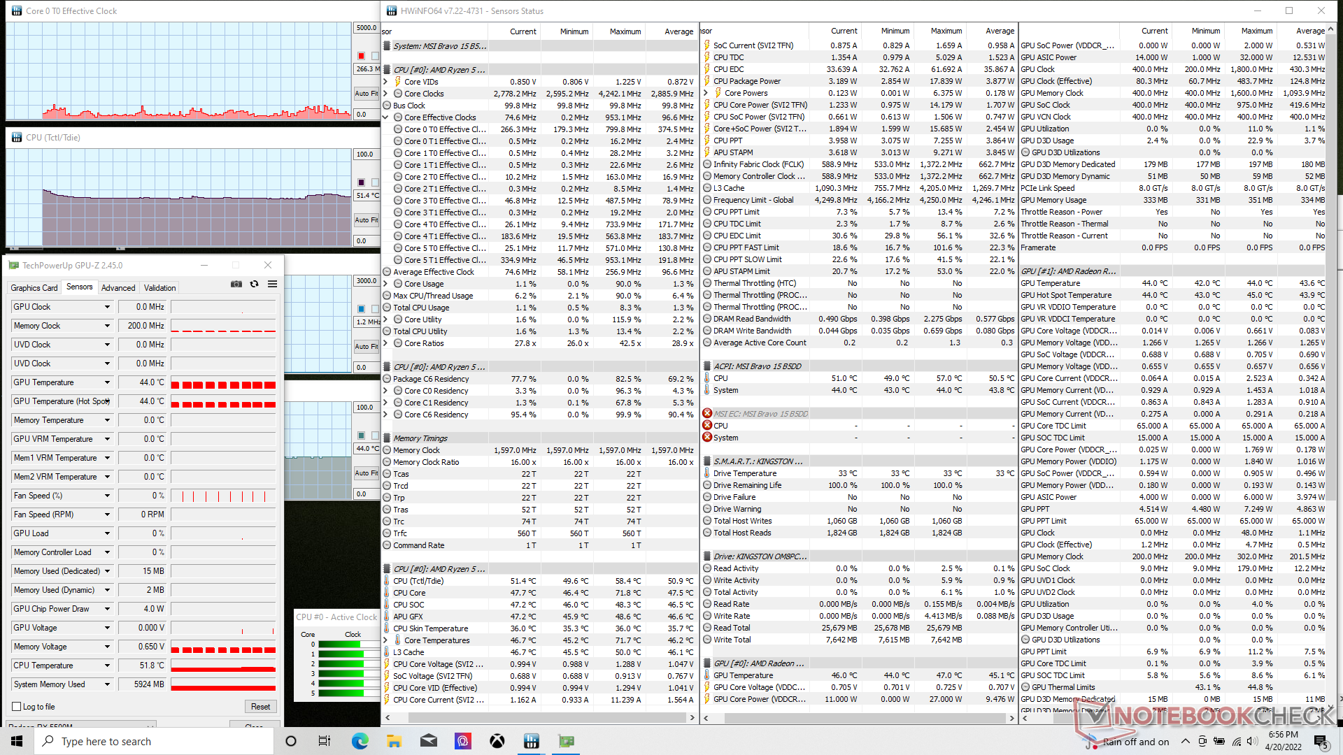
Task: Click the first sensor panel's right scroll arrow
Action: 692,717
